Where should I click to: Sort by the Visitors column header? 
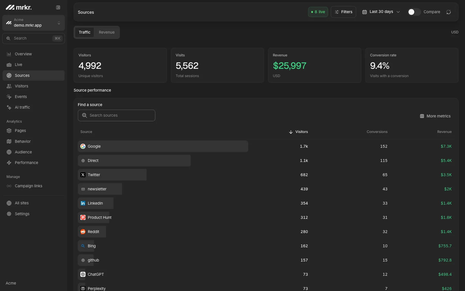(x=298, y=132)
